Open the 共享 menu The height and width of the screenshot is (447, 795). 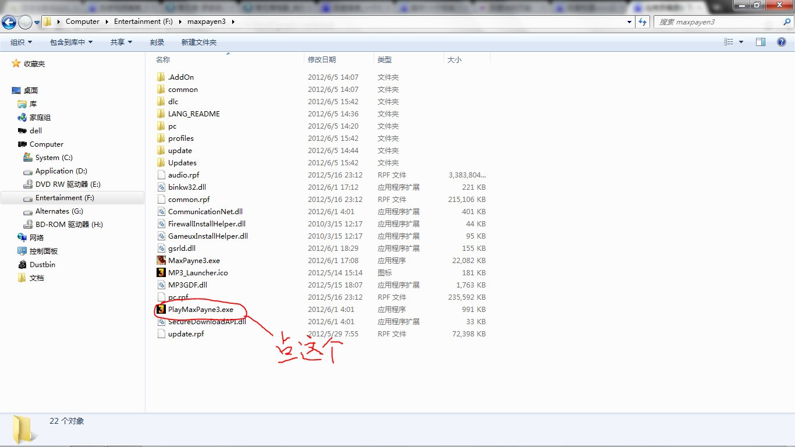coord(121,42)
